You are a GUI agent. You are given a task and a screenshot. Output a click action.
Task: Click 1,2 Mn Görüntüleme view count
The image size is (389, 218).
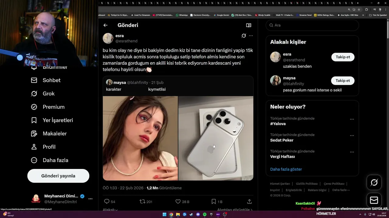(x=164, y=188)
